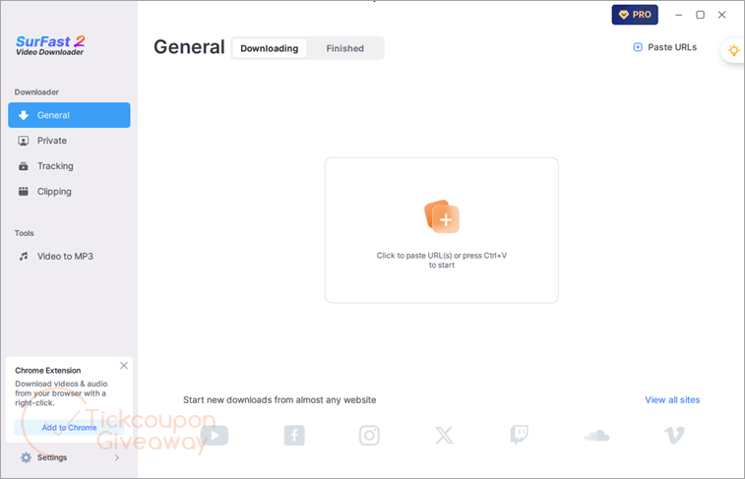Screen dimensions: 745x479
Task: Click the Video to MP3 music note icon
Action: (x=24, y=257)
